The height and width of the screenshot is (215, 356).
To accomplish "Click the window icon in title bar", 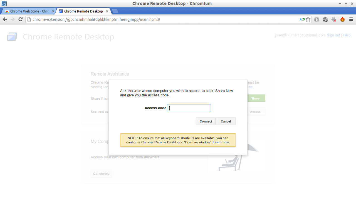I will pos(4,4).
